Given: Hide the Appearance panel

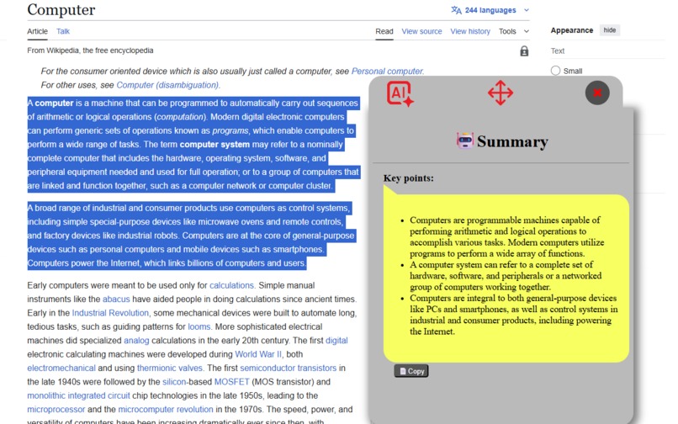Looking at the screenshot, I should coord(610,29).
